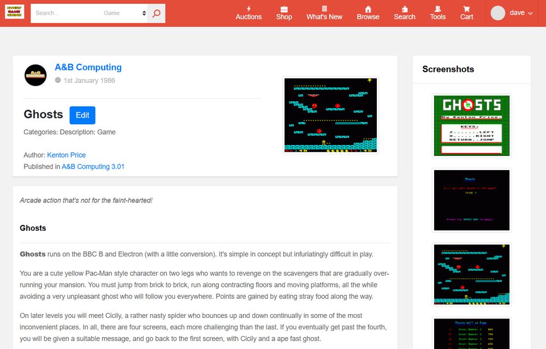Open the A&B Computing 3.01 issue link
The width and height of the screenshot is (546, 349).
(x=93, y=166)
